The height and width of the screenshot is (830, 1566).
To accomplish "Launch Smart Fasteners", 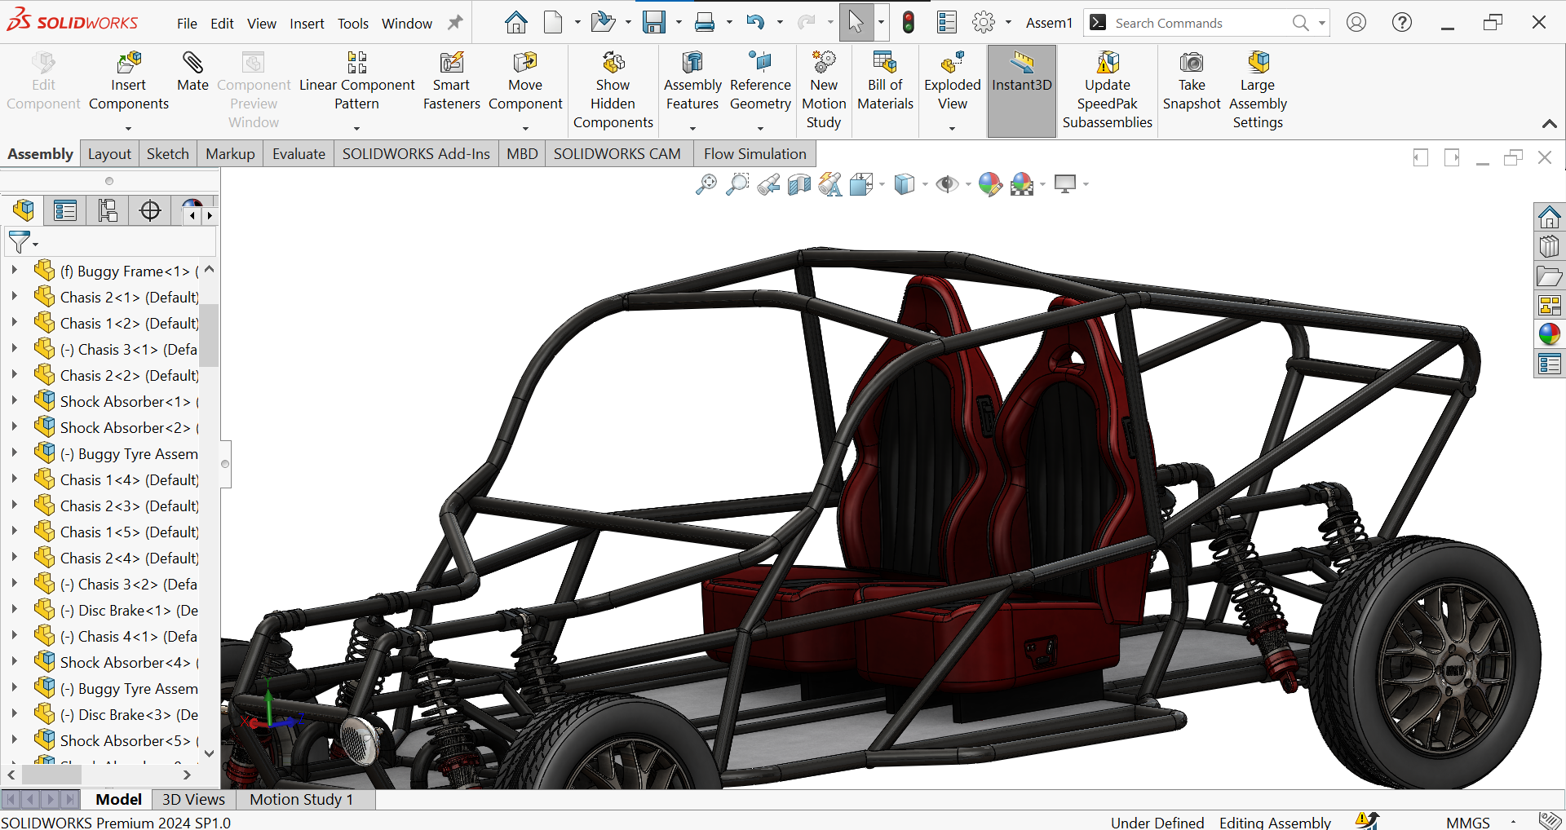I will (451, 82).
